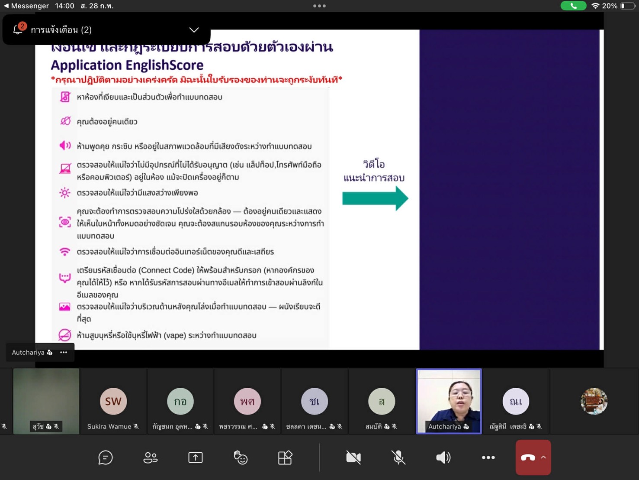Hang up the call with red button
Screen dimensions: 639x480
click(527, 457)
